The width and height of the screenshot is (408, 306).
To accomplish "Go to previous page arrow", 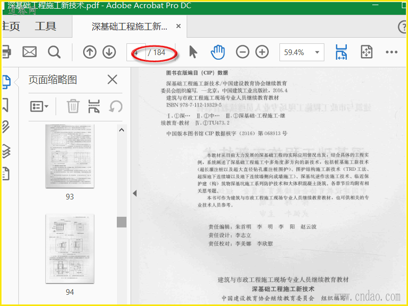I will click(x=90, y=52).
